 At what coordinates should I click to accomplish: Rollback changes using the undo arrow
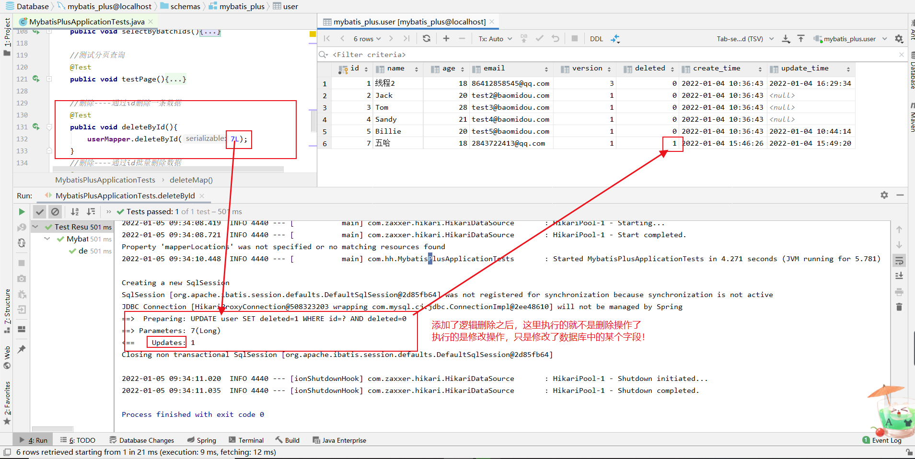[x=556, y=39]
